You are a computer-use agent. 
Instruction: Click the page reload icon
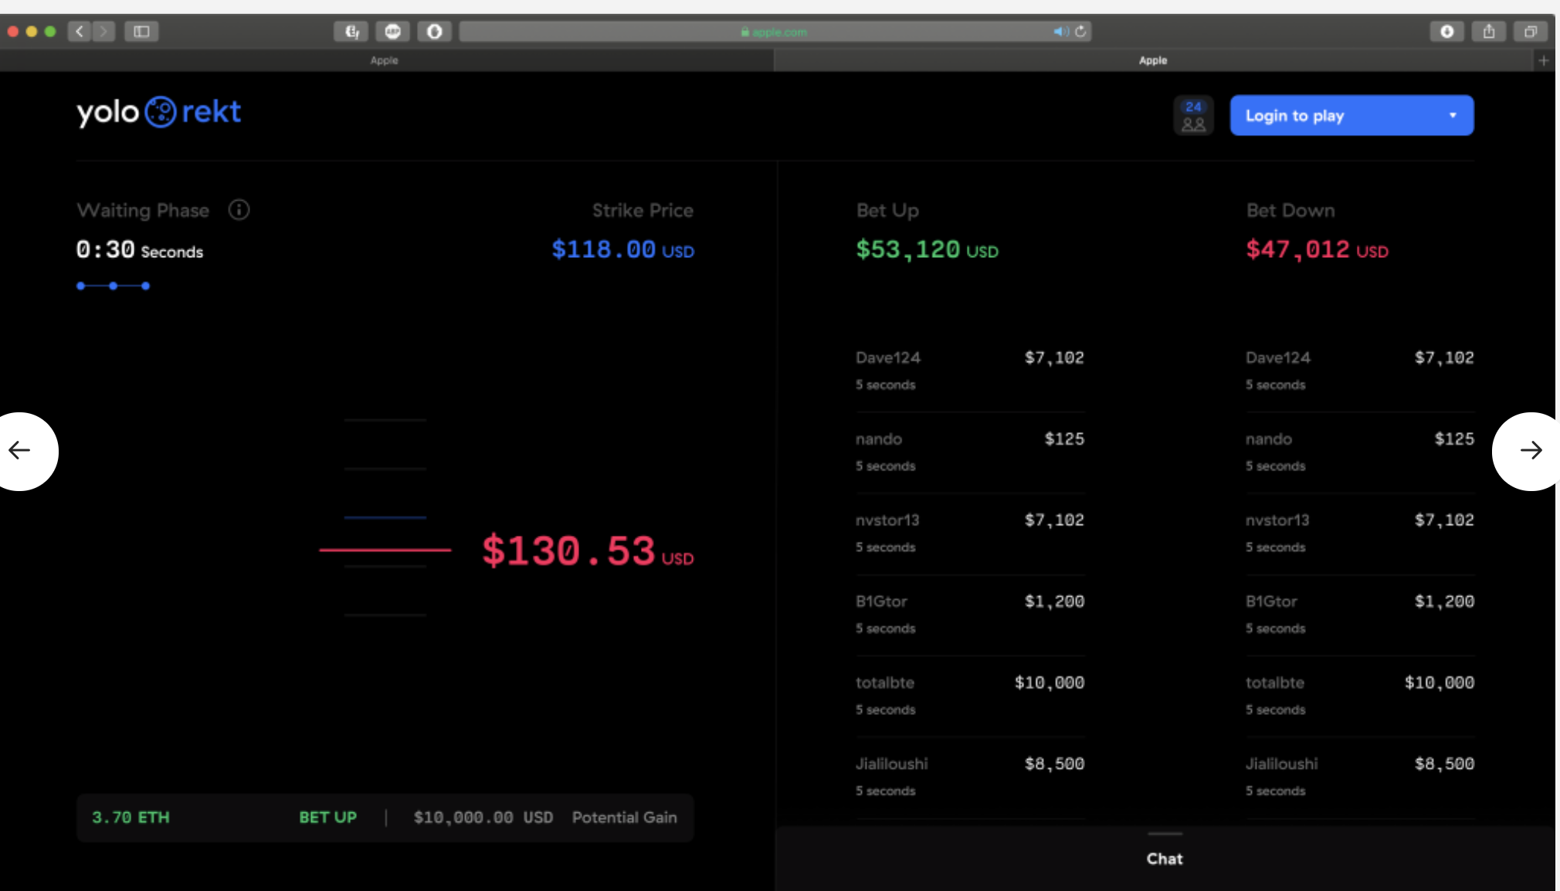1080,32
